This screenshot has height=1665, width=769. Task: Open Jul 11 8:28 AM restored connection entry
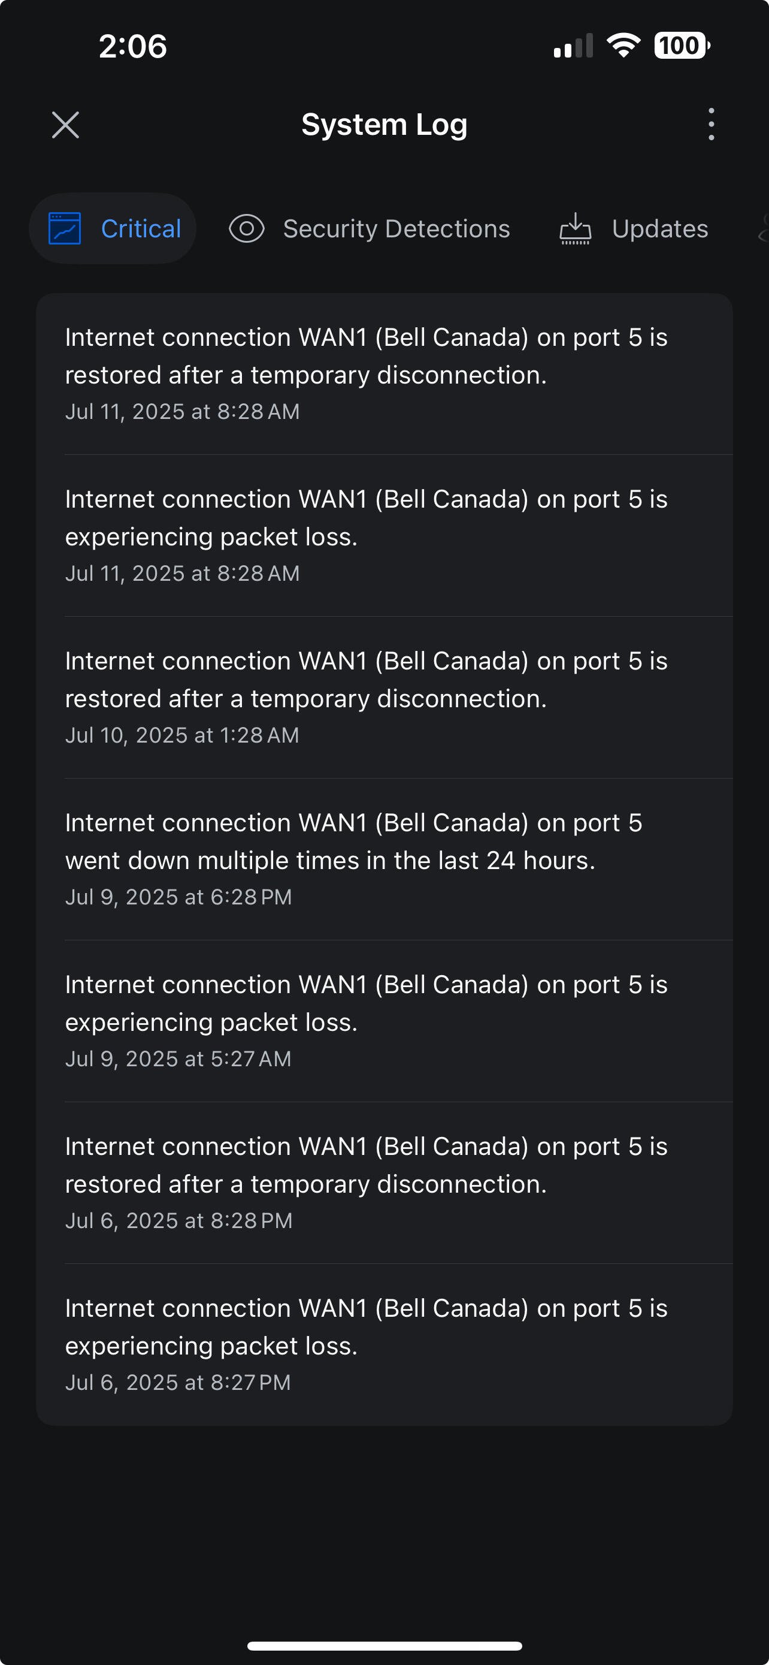click(x=384, y=373)
